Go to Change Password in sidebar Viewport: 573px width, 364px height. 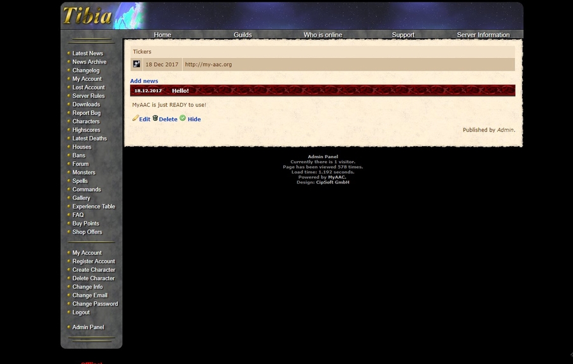pyautogui.click(x=95, y=304)
